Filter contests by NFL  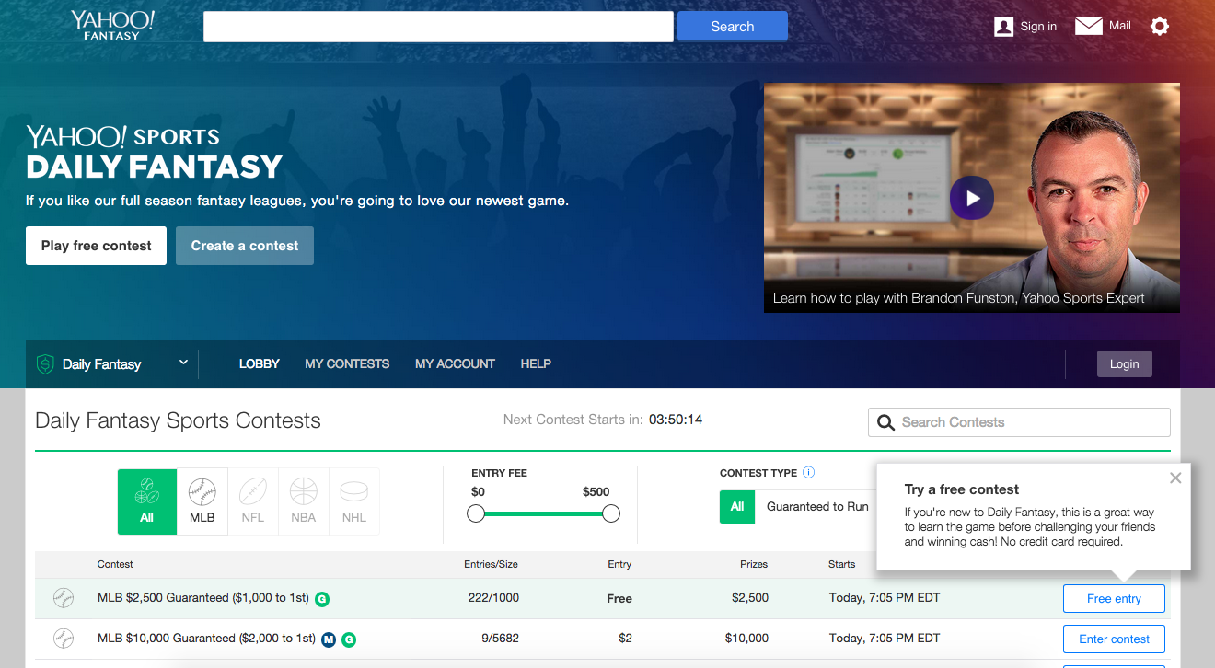tap(253, 501)
